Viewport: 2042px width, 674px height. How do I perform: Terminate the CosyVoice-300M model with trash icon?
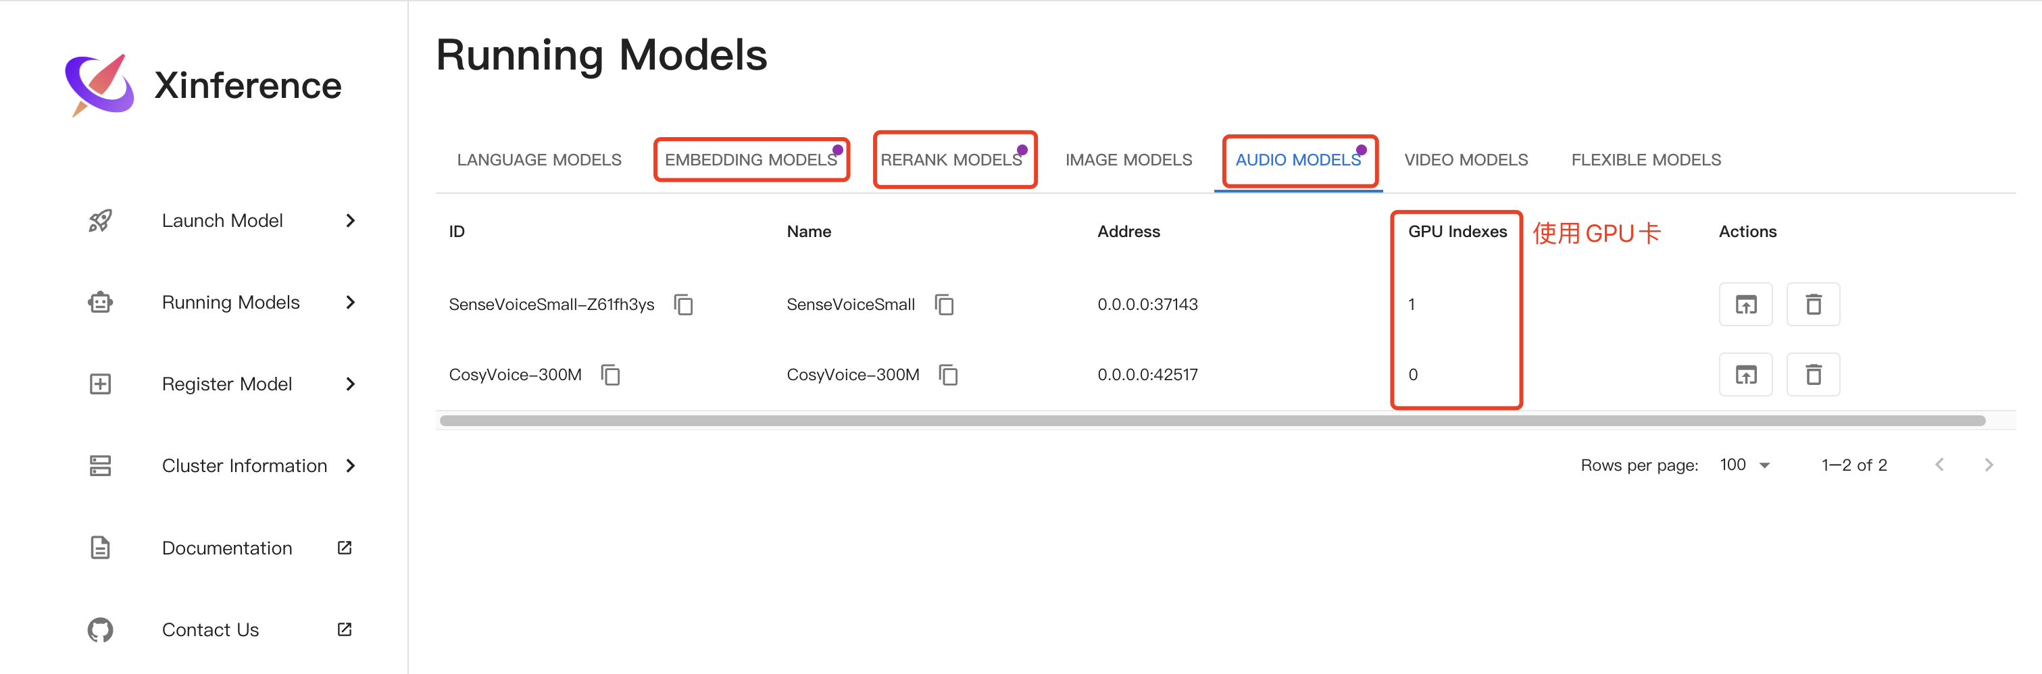(x=1813, y=375)
